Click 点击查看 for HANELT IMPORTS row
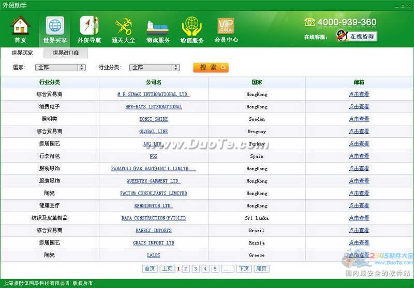Viewport: 414px width, 288px height. click(359, 230)
